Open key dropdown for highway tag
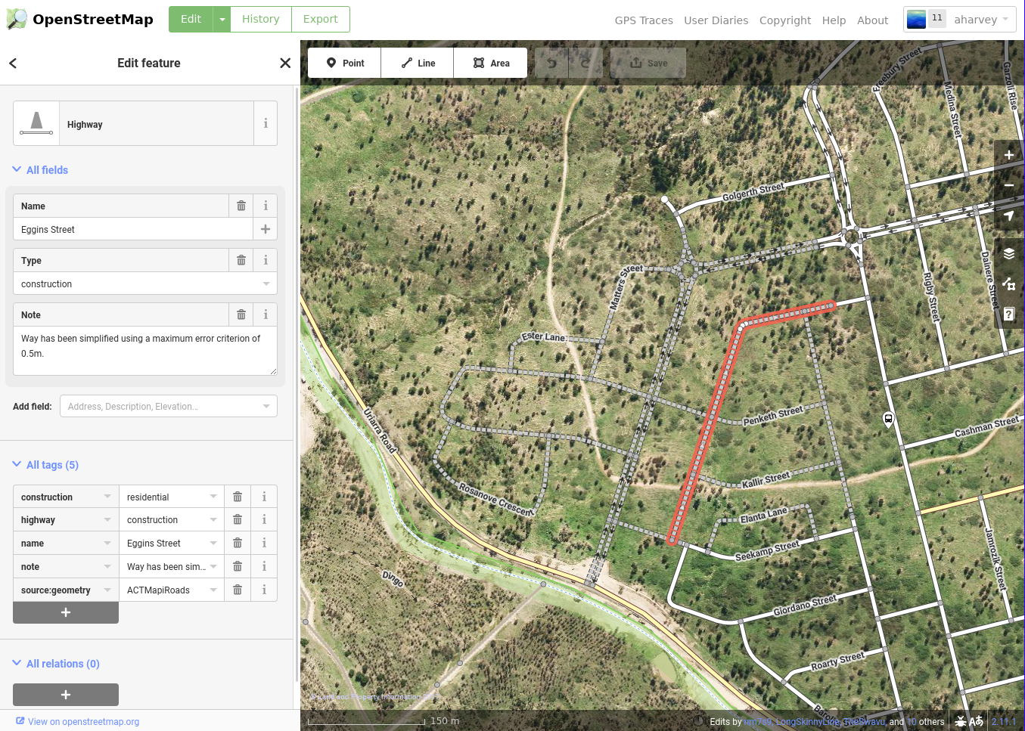The image size is (1025, 731). point(107,520)
